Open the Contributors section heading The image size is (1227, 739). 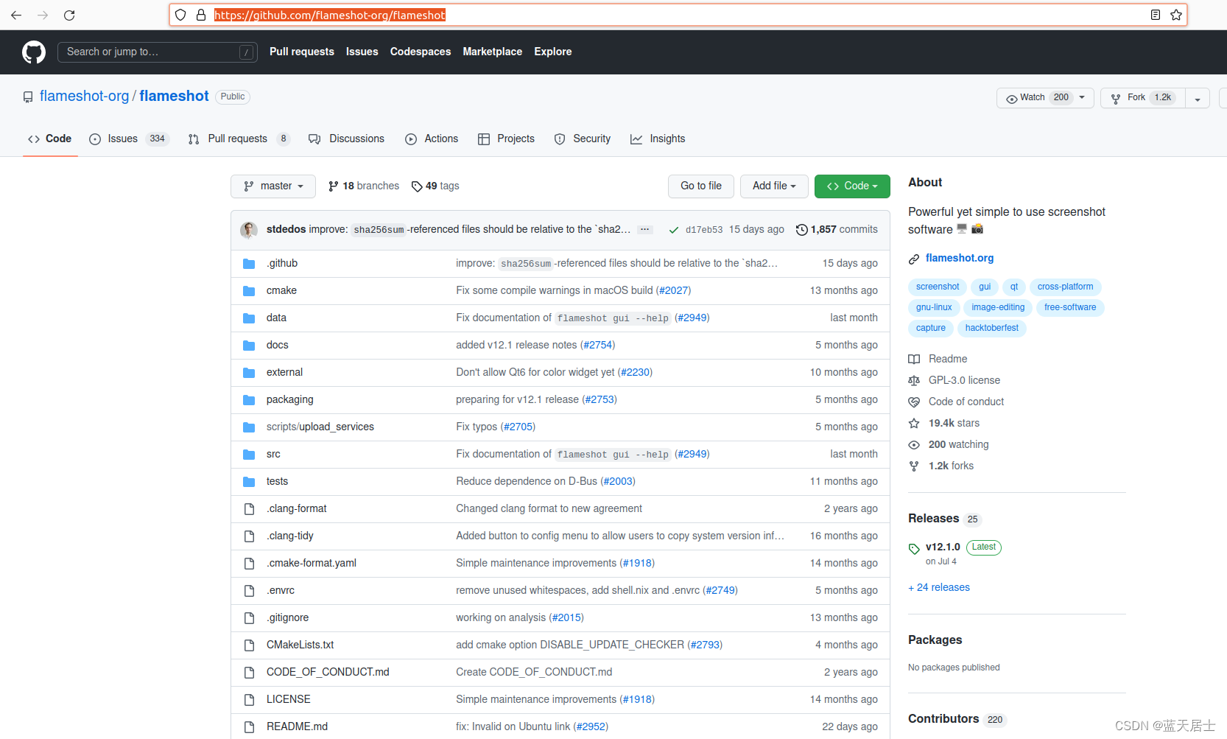coord(943,719)
